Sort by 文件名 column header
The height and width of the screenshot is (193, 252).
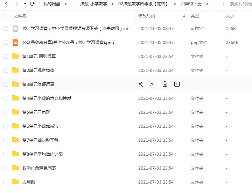tap(20, 16)
